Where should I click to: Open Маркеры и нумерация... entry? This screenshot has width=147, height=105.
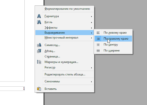[x=65, y=62]
